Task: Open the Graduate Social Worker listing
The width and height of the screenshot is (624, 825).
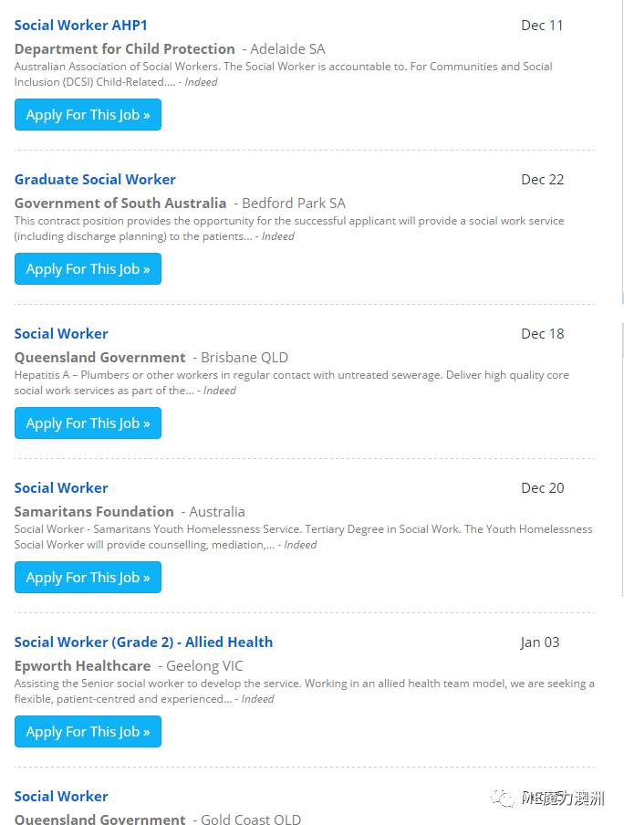Action: [95, 180]
